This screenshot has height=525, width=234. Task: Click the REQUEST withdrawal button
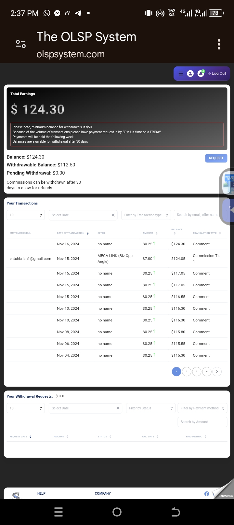tap(216, 158)
